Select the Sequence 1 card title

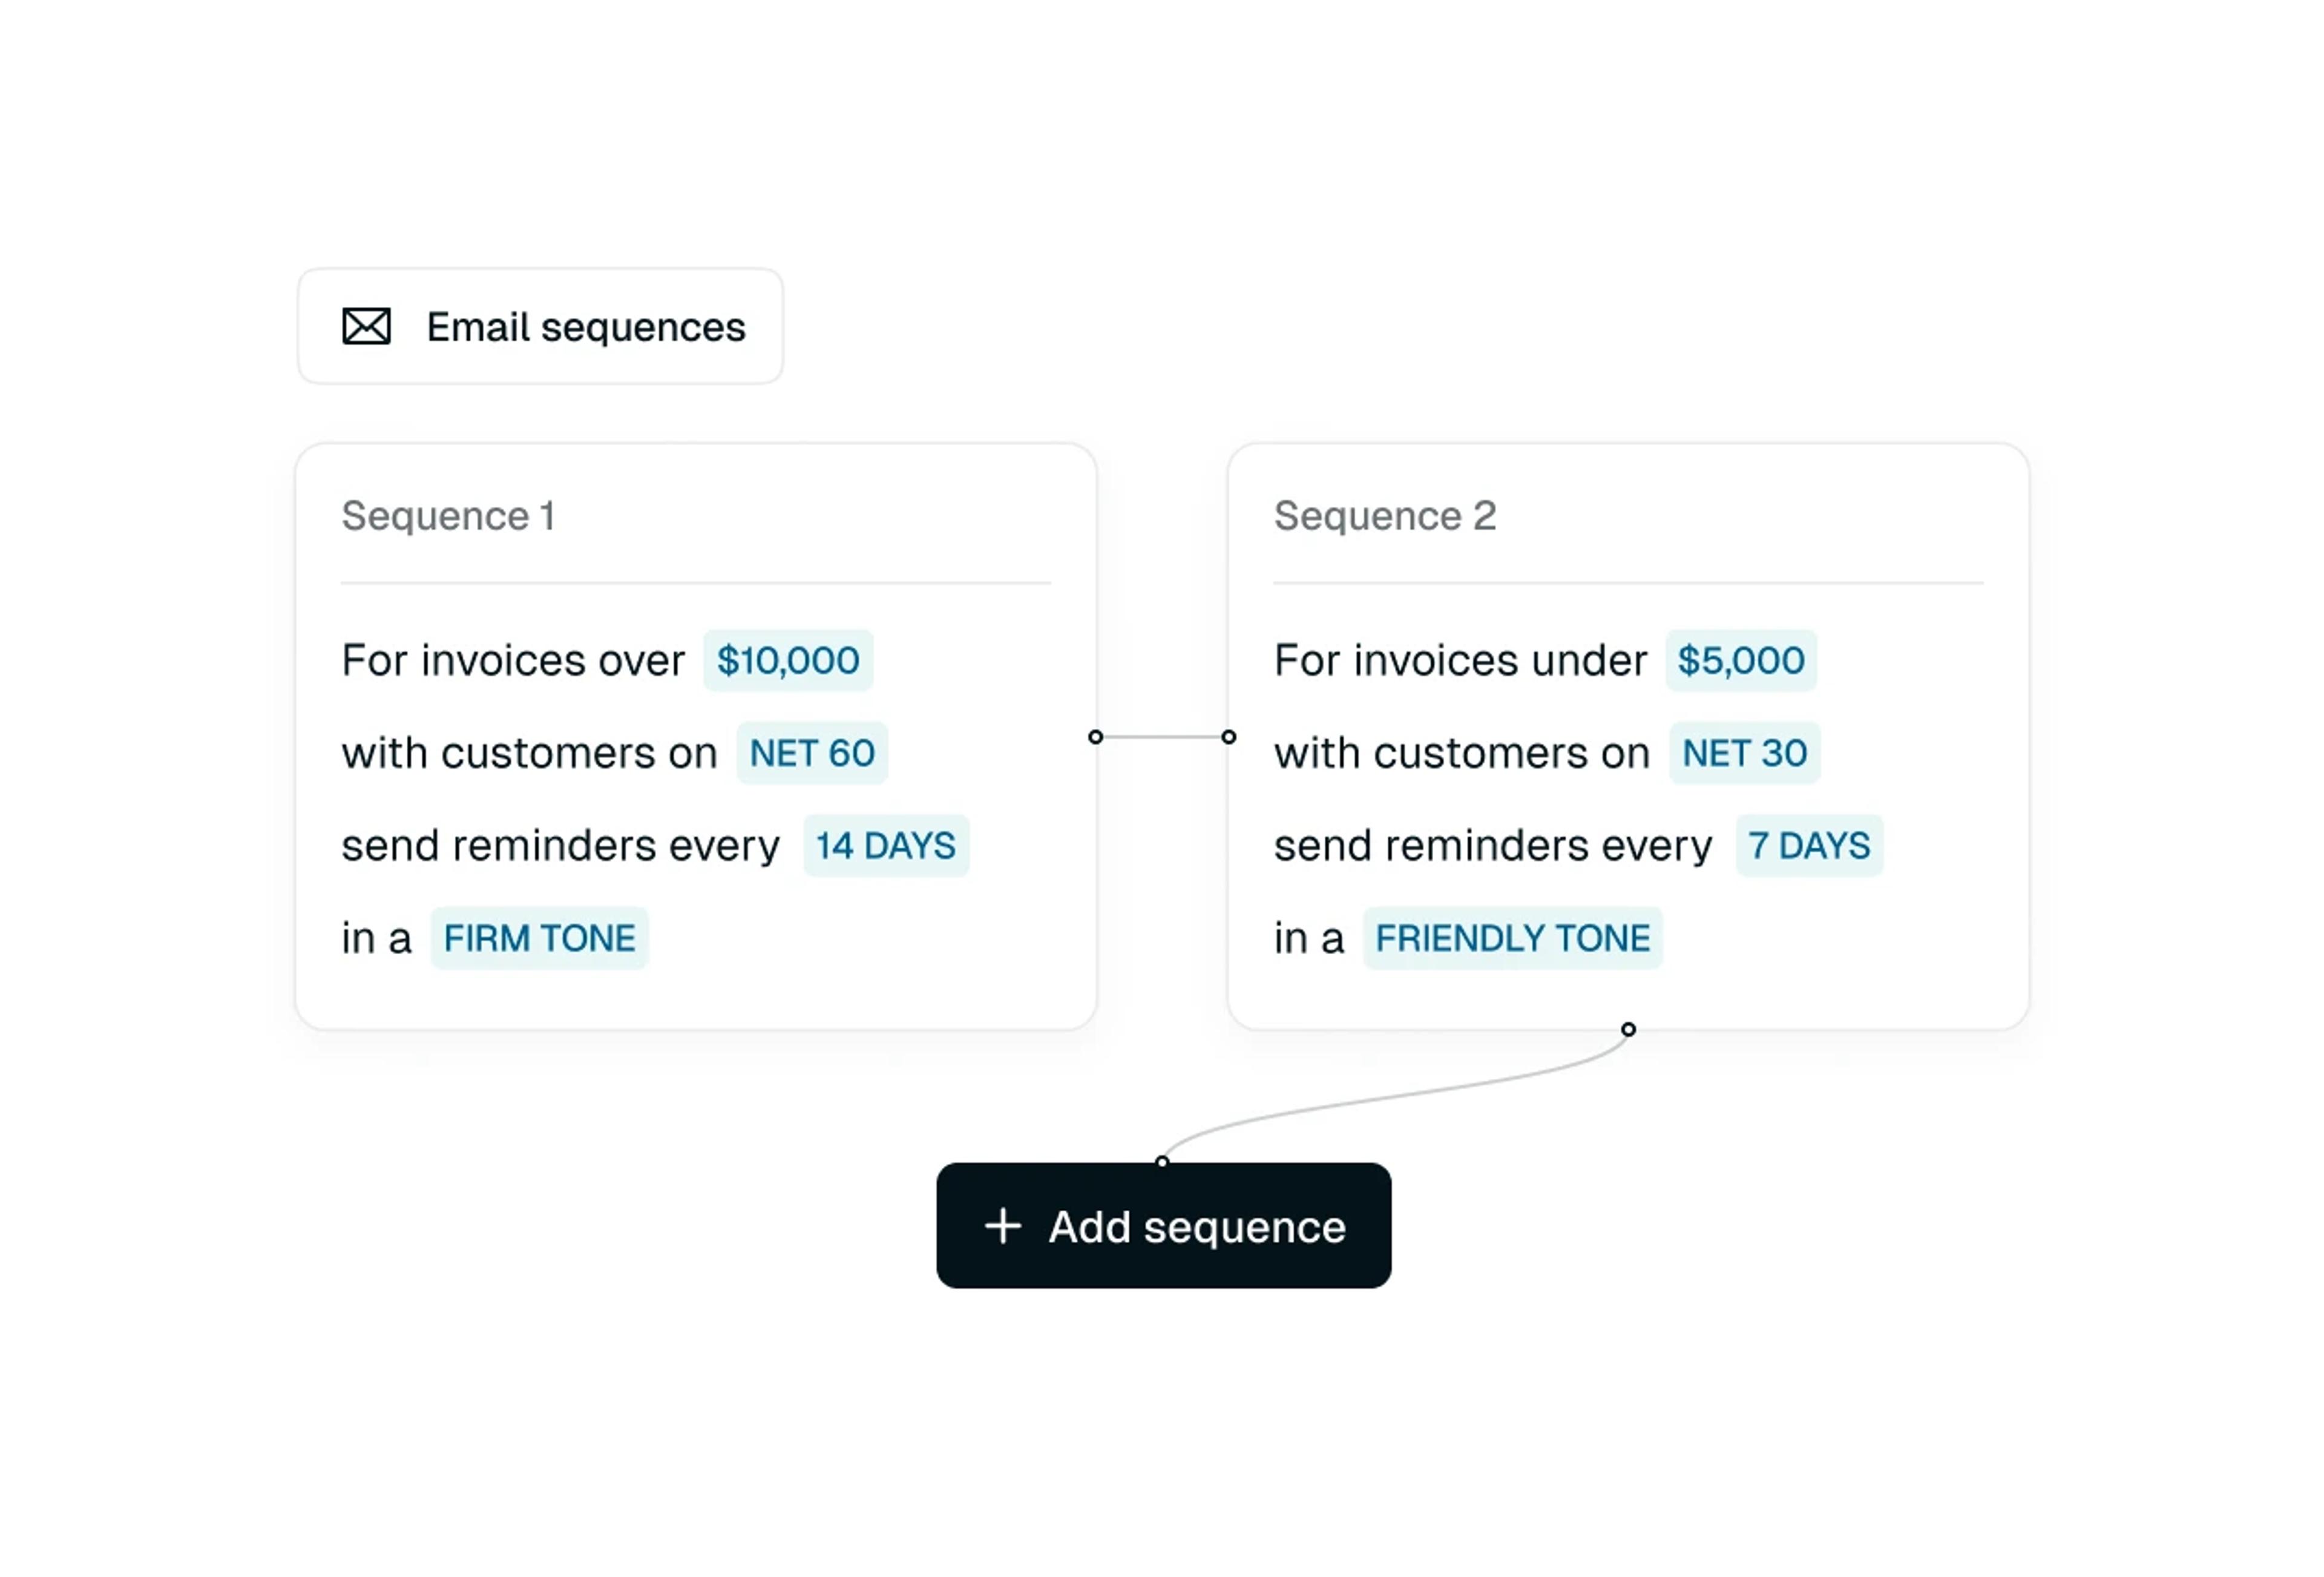pyautogui.click(x=448, y=516)
